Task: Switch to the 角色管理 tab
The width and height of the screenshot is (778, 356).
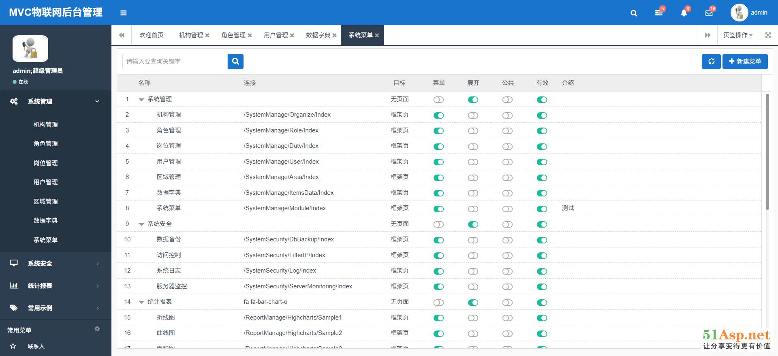Action: (233, 35)
